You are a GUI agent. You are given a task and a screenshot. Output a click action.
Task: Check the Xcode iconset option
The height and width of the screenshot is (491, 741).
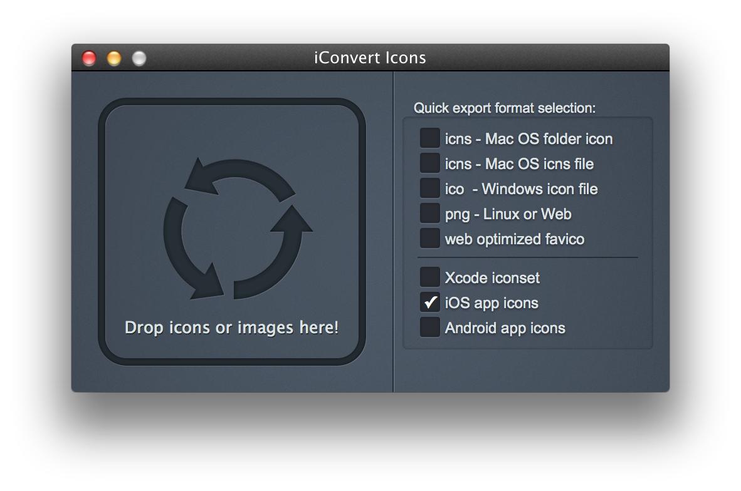click(x=429, y=277)
